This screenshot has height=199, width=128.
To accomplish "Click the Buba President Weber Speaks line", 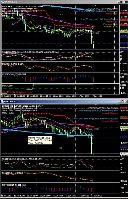I will [92, 119].
